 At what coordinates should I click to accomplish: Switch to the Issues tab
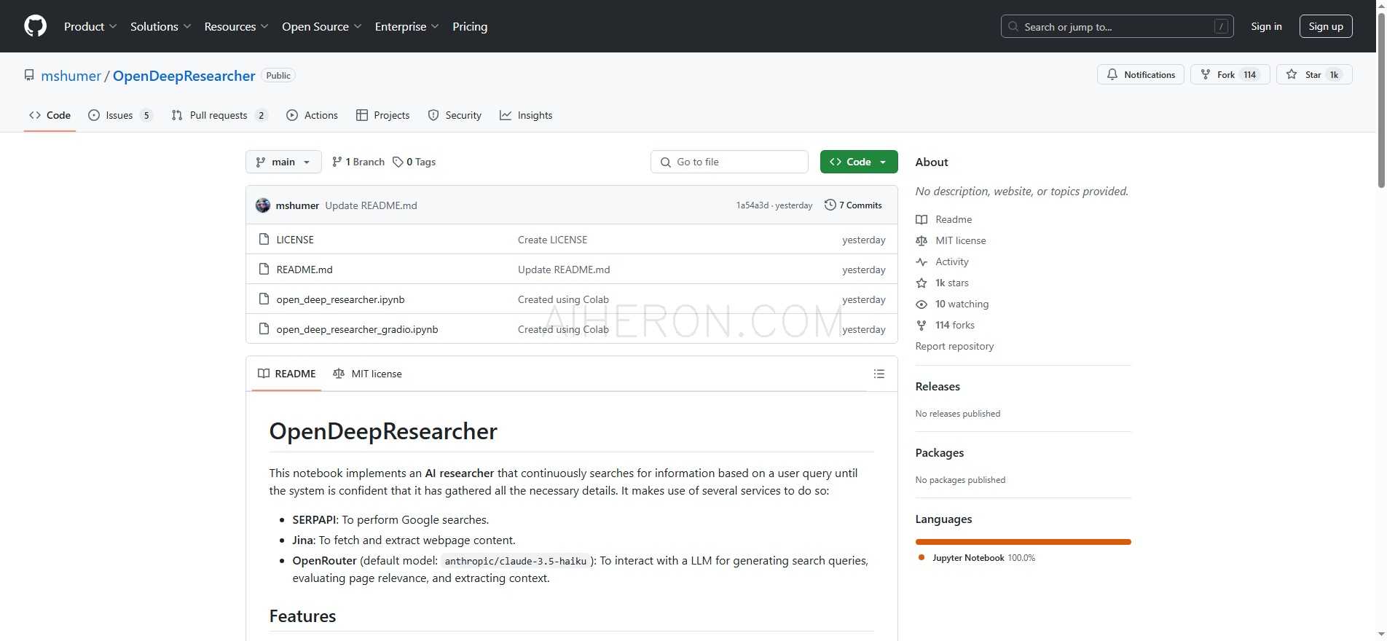[x=119, y=115]
